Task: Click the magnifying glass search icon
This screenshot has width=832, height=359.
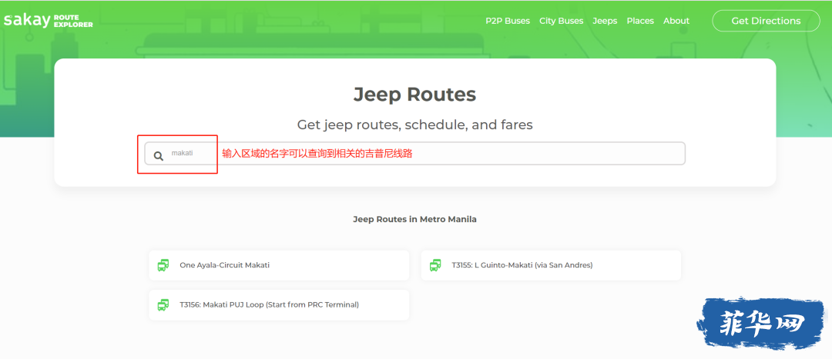Action: point(158,156)
